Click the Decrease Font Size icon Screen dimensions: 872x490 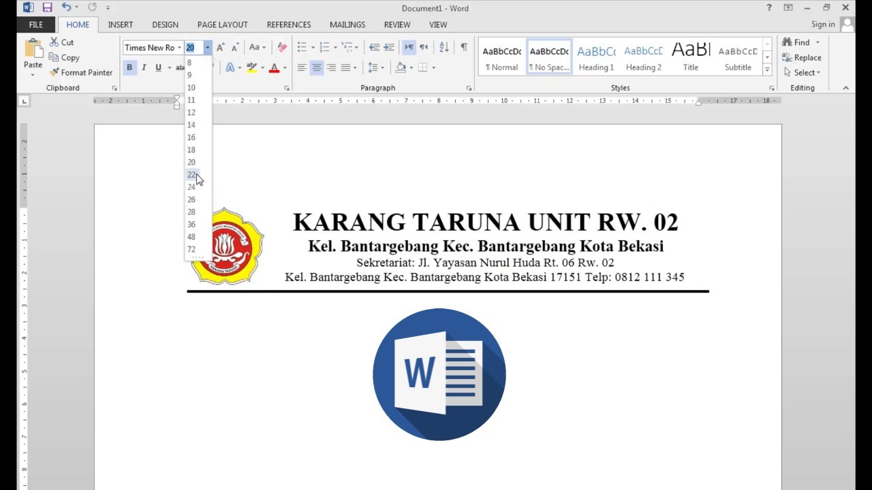point(235,48)
